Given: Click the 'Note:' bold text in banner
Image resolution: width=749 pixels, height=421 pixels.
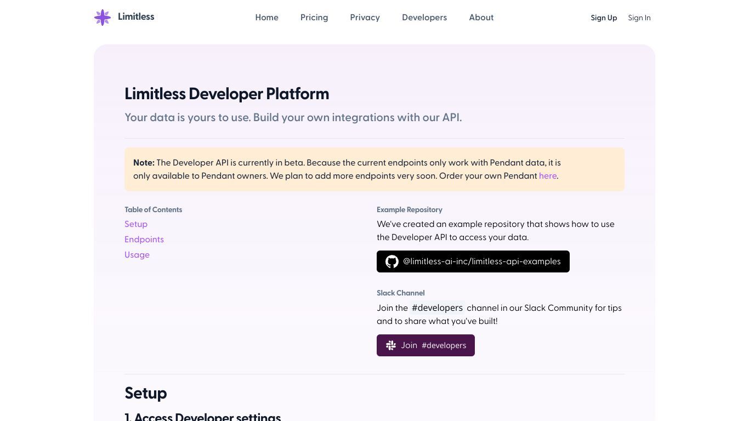Looking at the screenshot, I should (144, 163).
